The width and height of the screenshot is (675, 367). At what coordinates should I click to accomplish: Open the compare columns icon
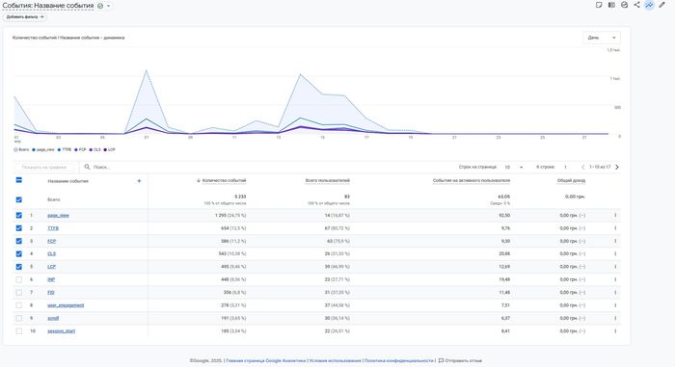pyautogui.click(x=611, y=5)
